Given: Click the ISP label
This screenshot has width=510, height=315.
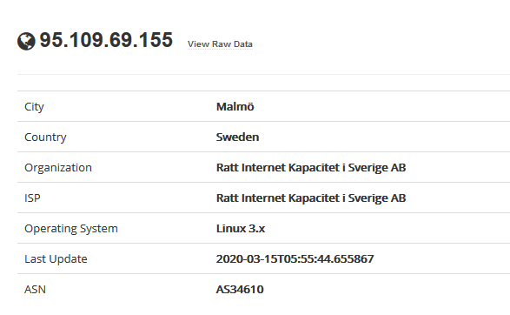Looking at the screenshot, I should click(x=32, y=198).
